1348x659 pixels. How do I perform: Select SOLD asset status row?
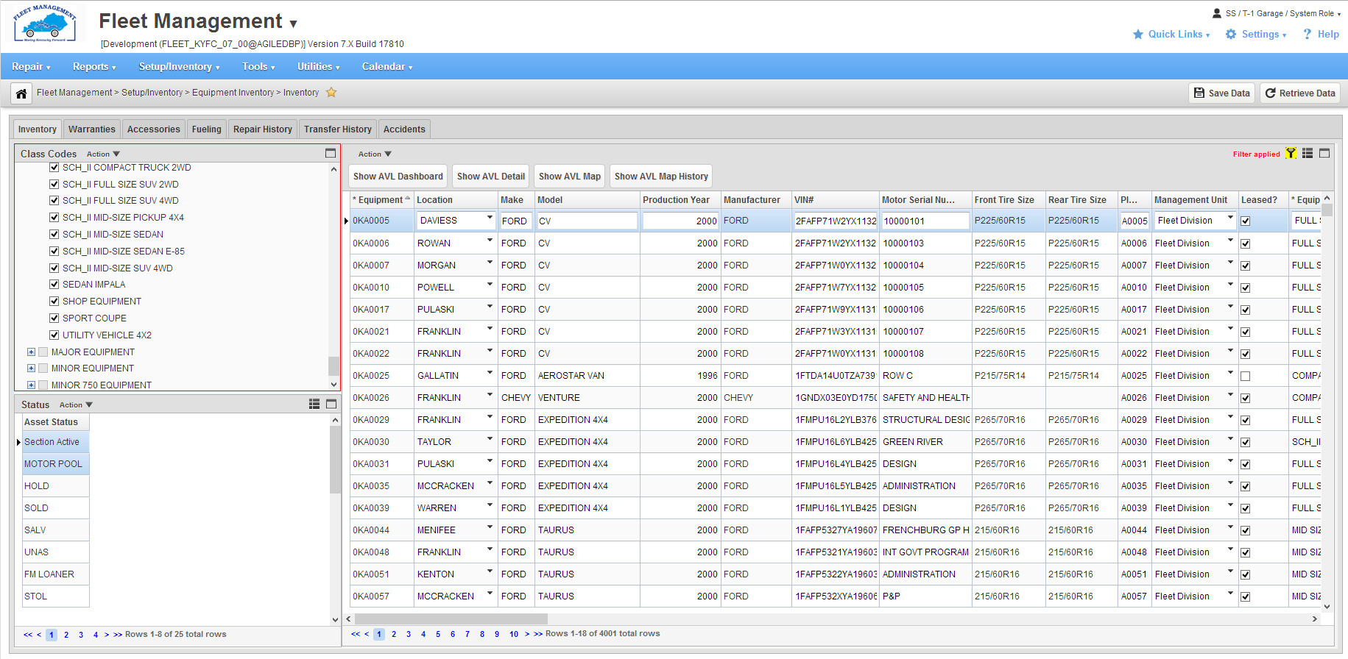(x=56, y=508)
